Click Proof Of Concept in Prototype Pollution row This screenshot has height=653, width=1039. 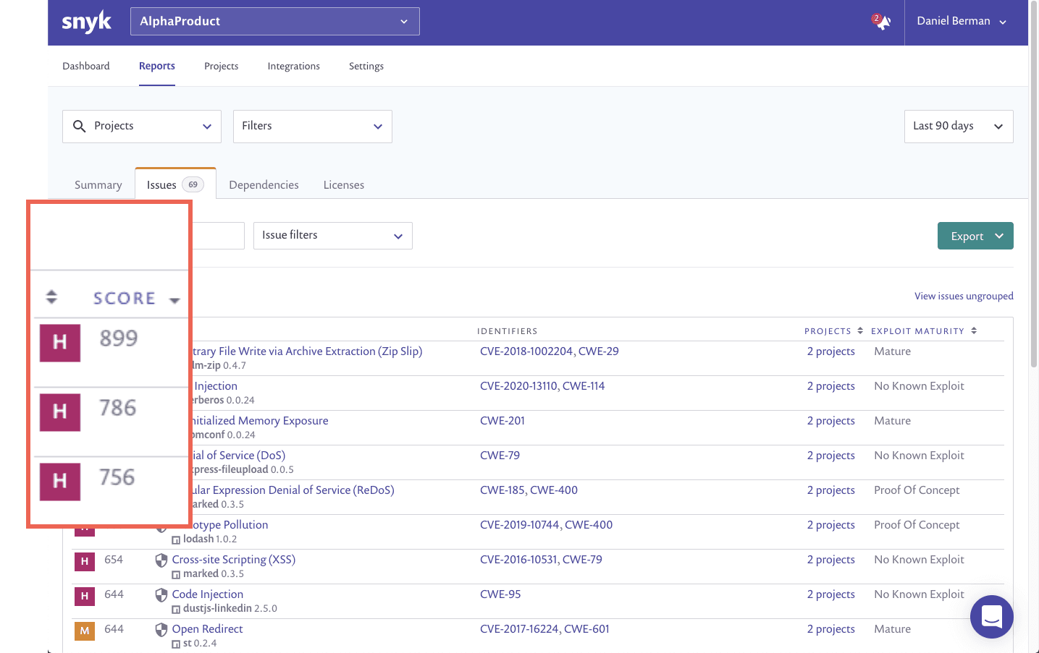coord(917,525)
